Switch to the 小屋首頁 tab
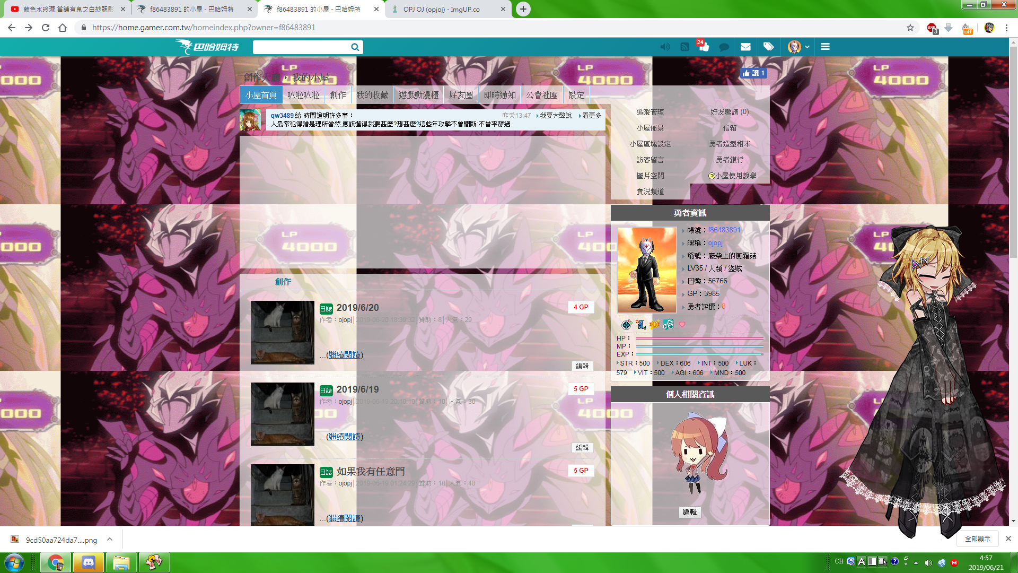 [261, 95]
